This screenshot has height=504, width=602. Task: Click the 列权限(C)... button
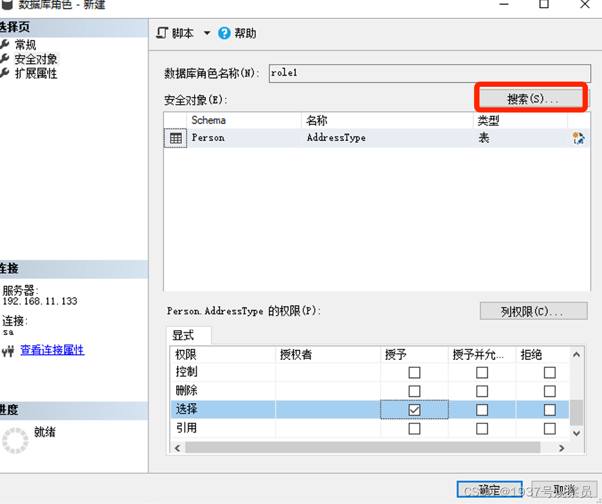pyautogui.click(x=533, y=311)
